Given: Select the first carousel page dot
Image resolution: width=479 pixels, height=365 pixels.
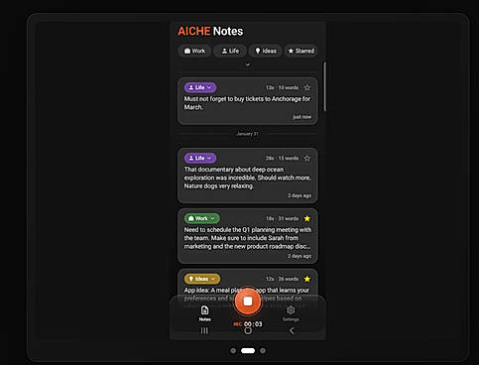Looking at the screenshot, I should tap(233, 351).
